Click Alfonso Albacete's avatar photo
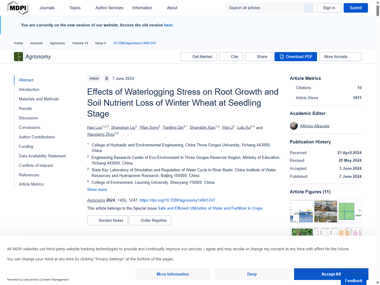380x285 pixels. coord(294,126)
